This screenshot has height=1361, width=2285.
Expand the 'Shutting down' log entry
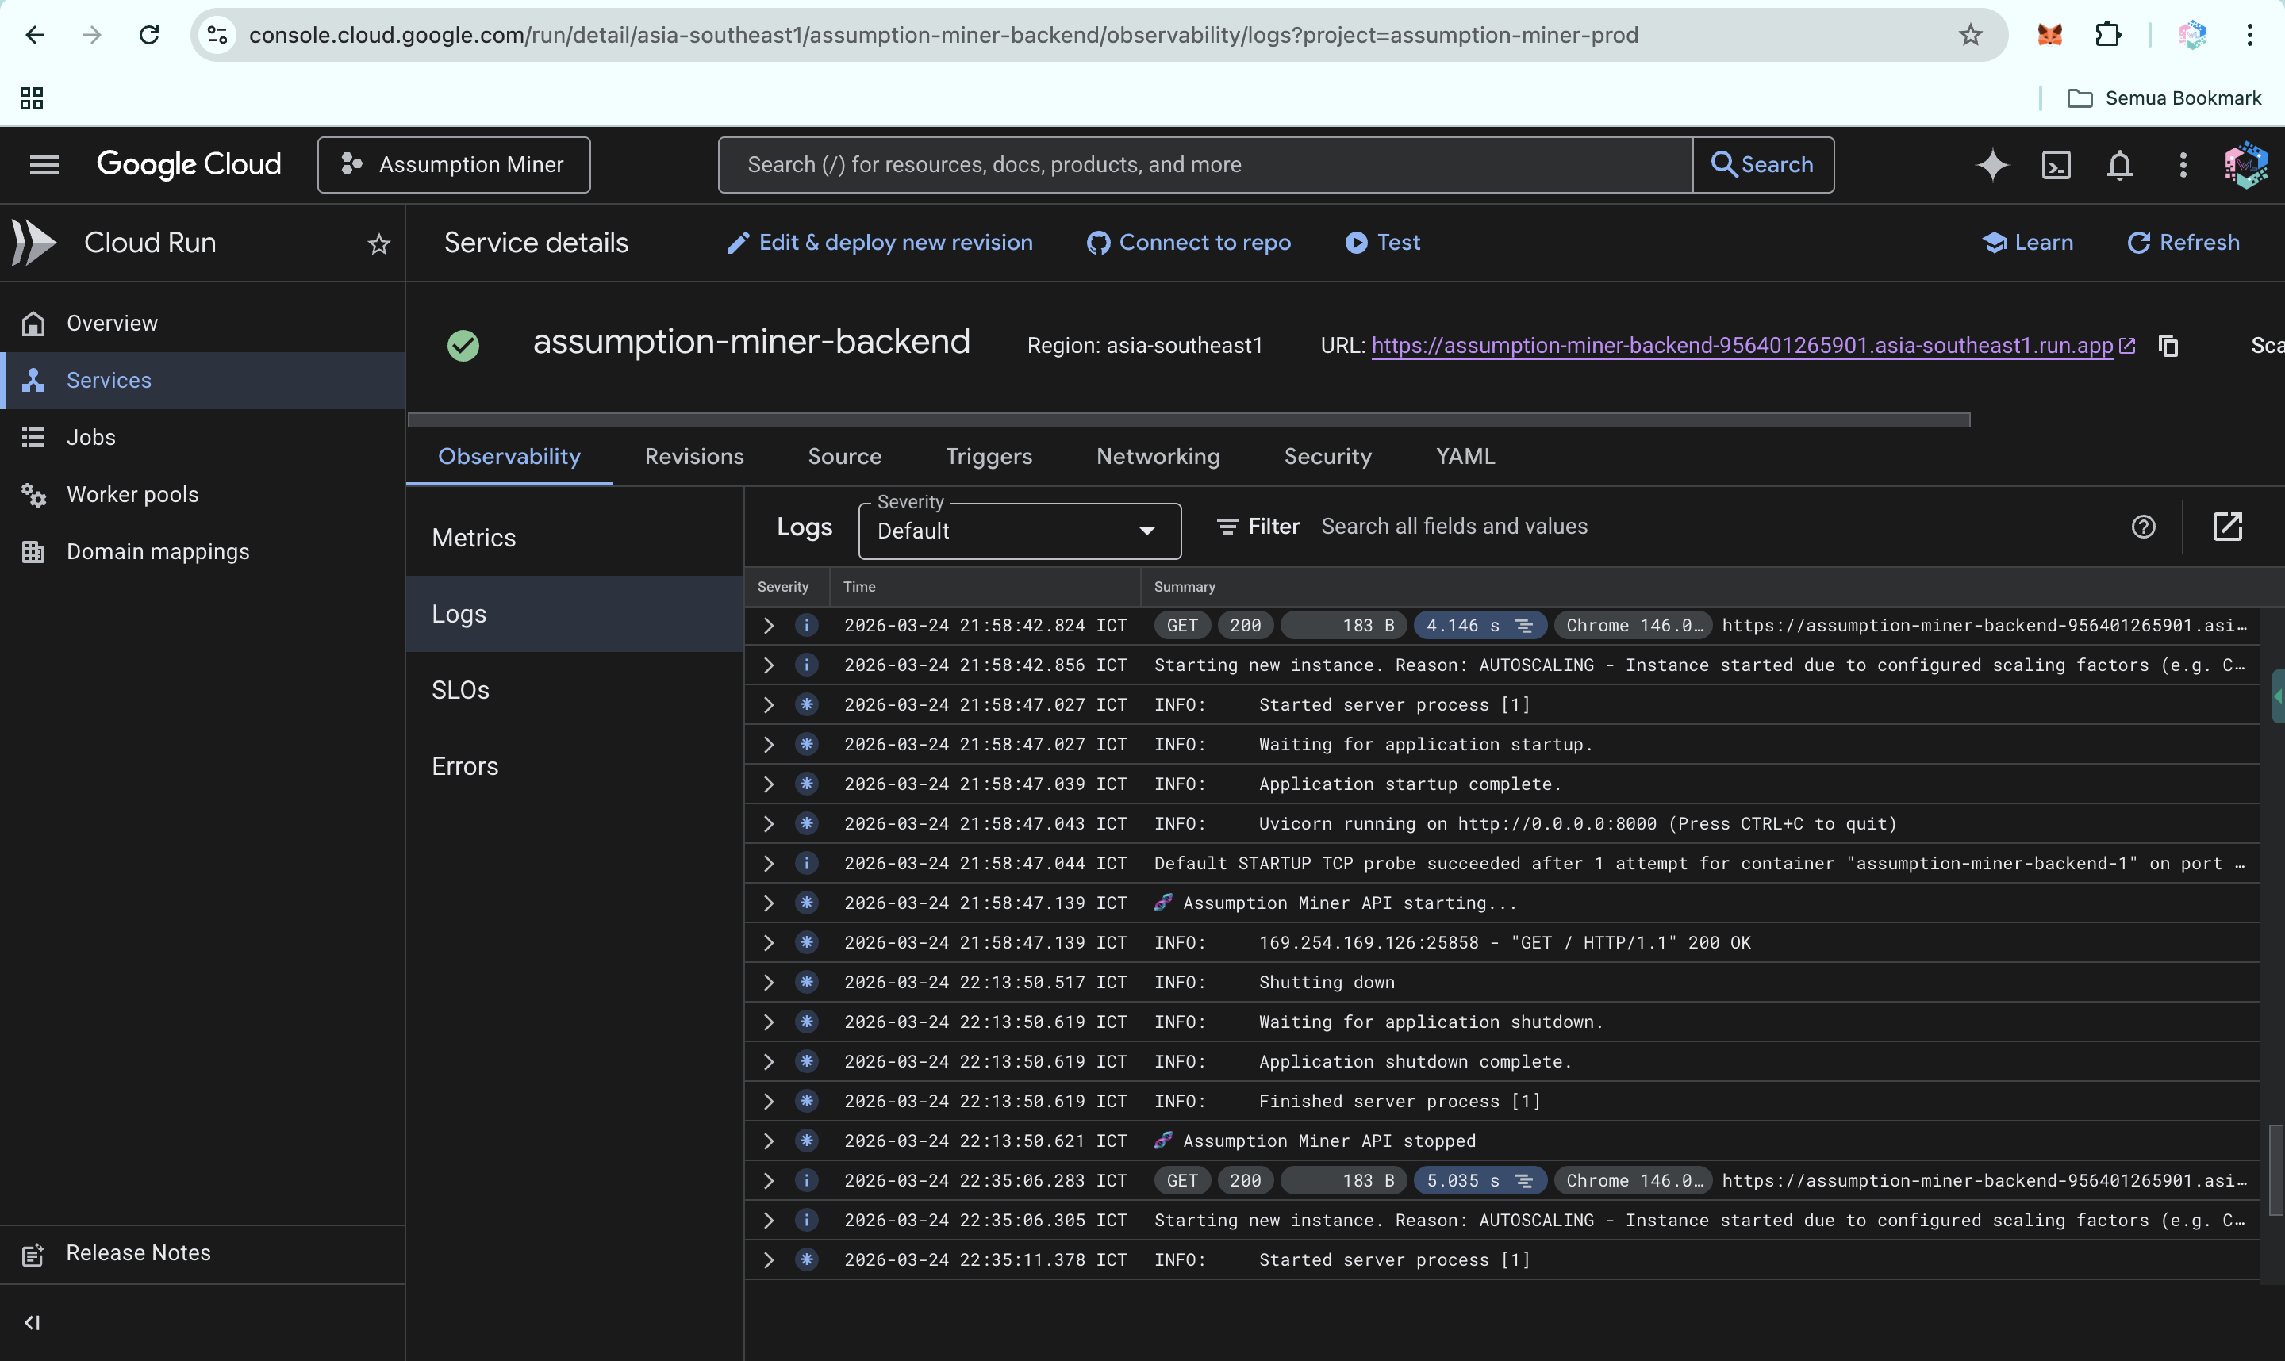pos(769,982)
